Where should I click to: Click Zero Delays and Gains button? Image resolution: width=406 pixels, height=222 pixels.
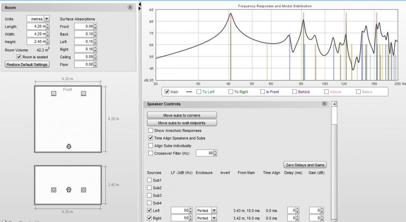click(x=305, y=165)
